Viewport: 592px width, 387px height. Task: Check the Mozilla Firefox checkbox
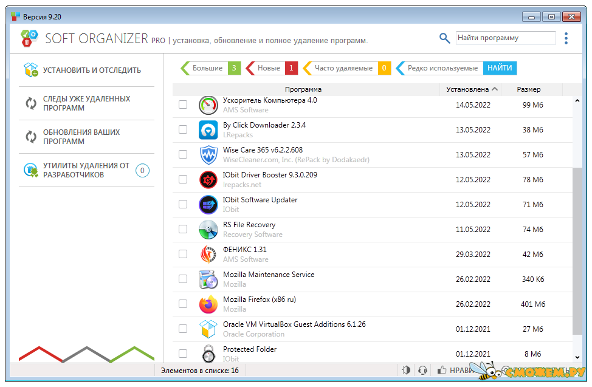tap(183, 304)
